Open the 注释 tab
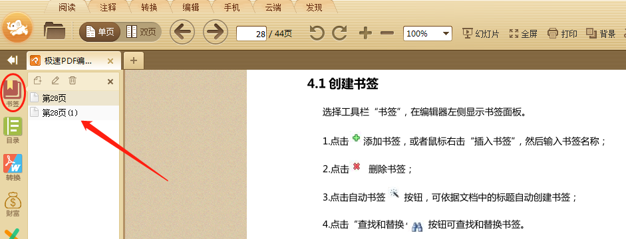 point(108,7)
